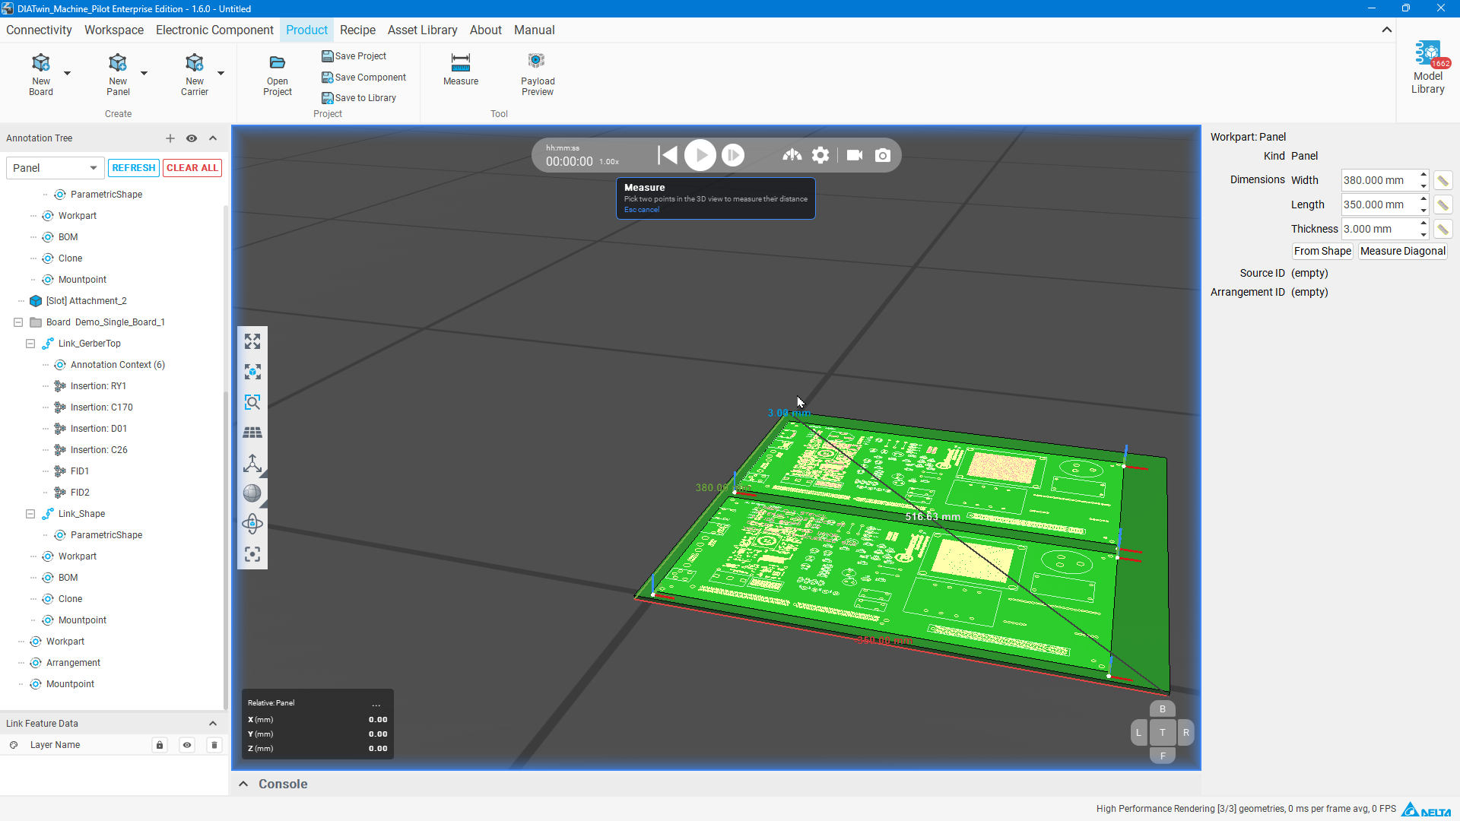Click the New Board icon
The image size is (1460, 821).
coord(41,62)
